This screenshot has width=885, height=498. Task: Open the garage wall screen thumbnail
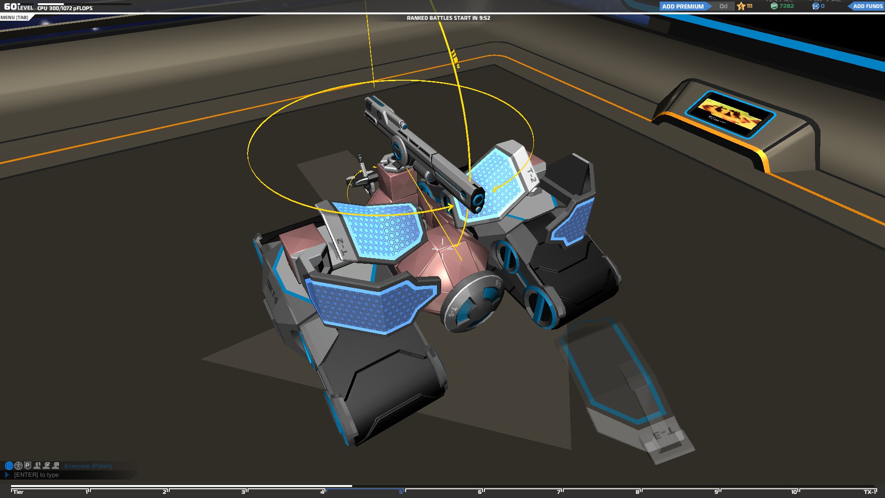pyautogui.click(x=730, y=114)
